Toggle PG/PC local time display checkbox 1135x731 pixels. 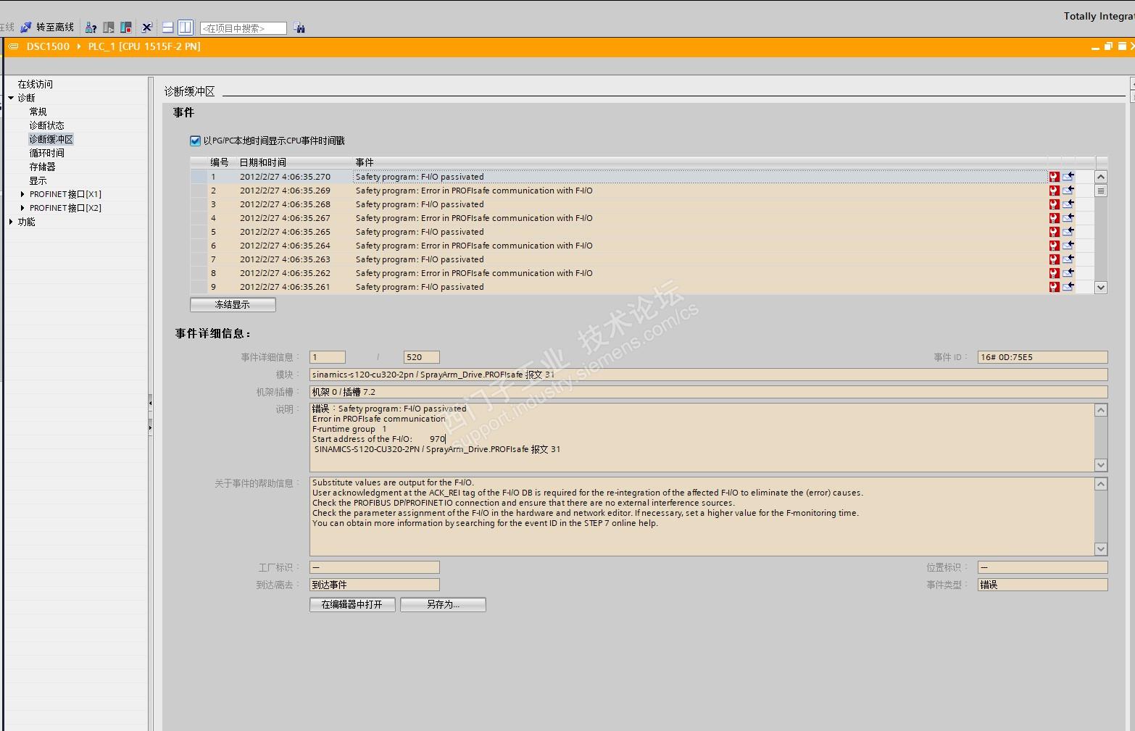click(x=195, y=141)
